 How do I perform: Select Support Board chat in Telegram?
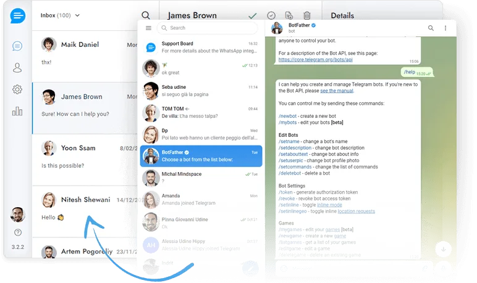pyautogui.click(x=201, y=47)
